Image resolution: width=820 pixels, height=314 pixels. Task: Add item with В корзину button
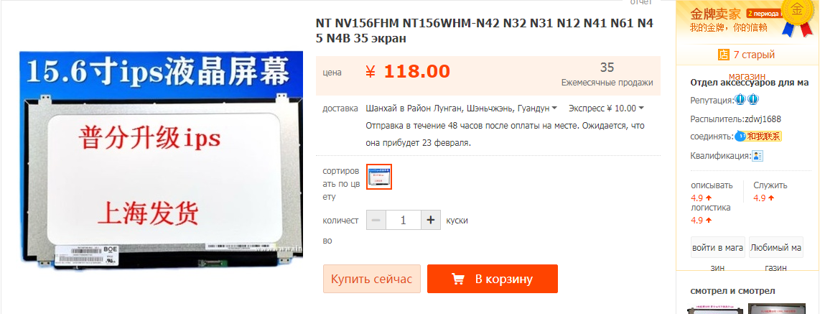[492, 279]
